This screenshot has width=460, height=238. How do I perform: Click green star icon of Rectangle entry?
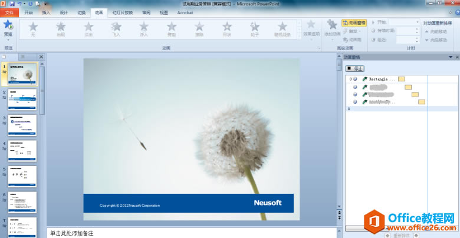click(x=364, y=79)
